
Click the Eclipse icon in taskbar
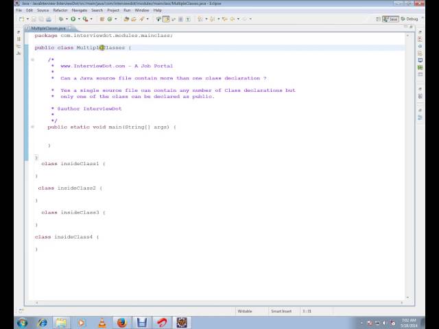(x=181, y=323)
